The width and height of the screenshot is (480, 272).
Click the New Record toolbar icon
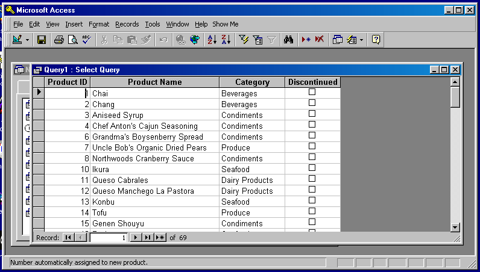coord(306,40)
